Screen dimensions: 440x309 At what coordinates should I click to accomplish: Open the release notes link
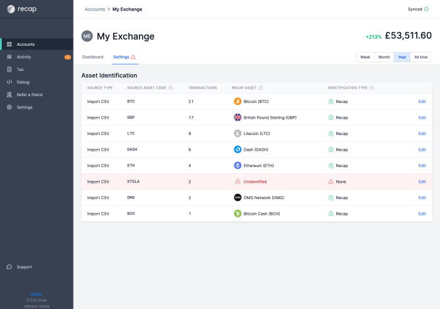point(36,306)
